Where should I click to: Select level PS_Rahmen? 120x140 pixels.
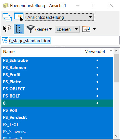(x=57, y=68)
